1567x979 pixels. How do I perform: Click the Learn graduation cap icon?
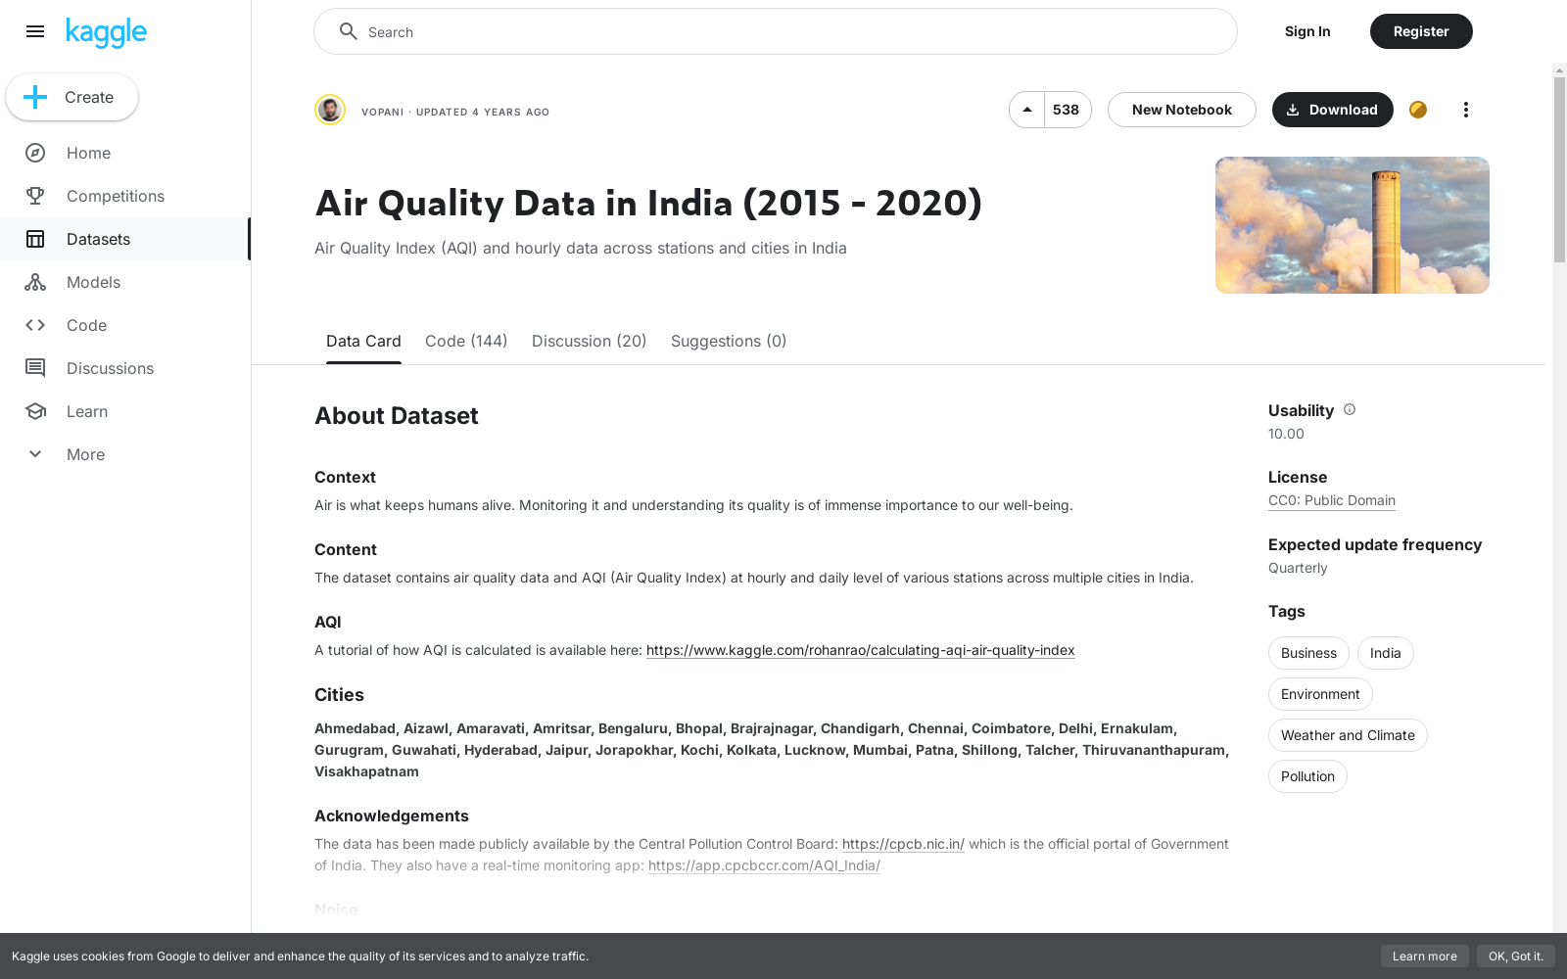click(x=35, y=411)
